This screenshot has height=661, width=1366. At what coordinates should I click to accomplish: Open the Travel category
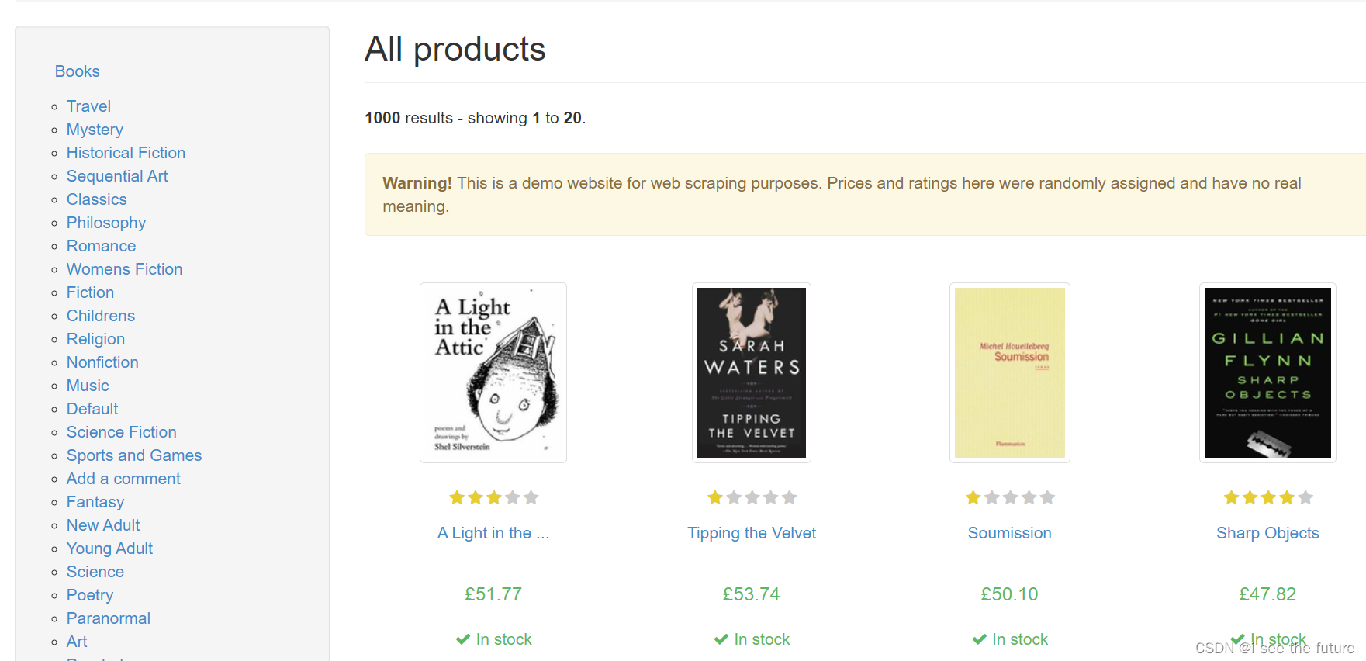[x=88, y=106]
